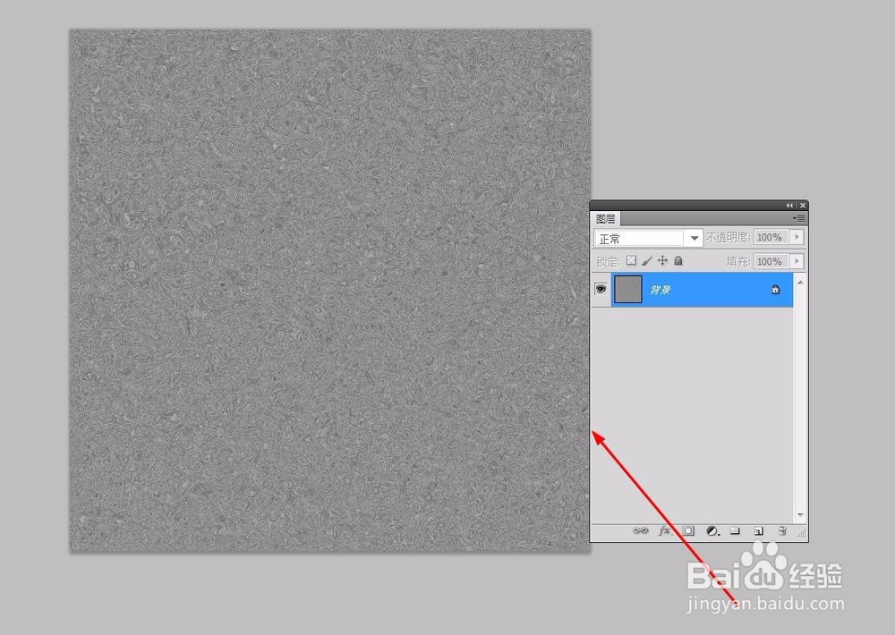Click the layers list scroll up arrow
The height and width of the screenshot is (635, 895).
pos(800,283)
